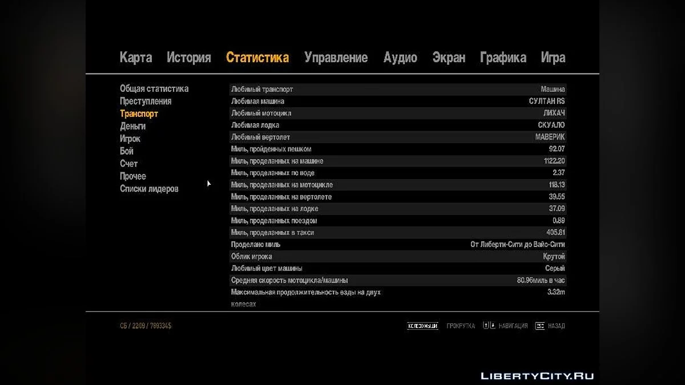Screen dimensions: 685x385
Task: Click the up arrow navigation key icon
Action: pyautogui.click(x=486, y=326)
